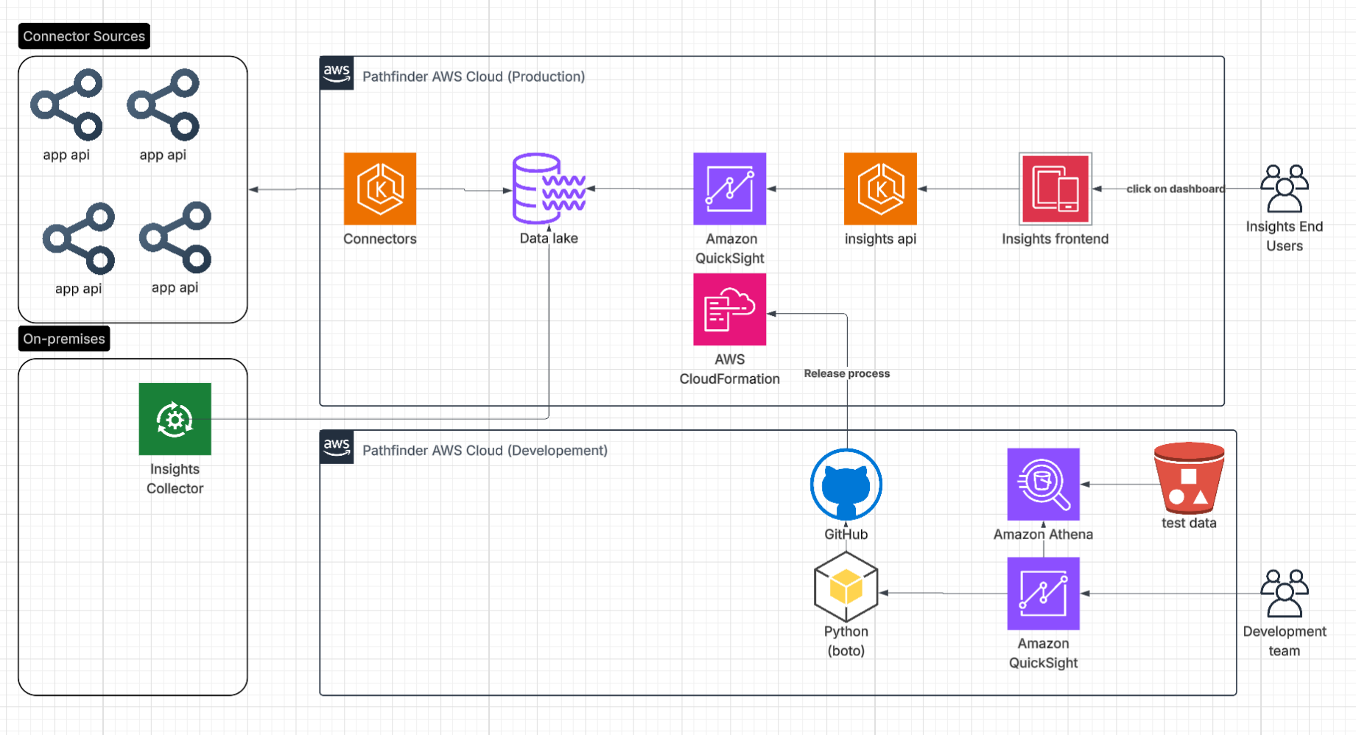Select the Amazon QuickSight icon in the Production cloud
The image size is (1356, 735).
point(730,189)
